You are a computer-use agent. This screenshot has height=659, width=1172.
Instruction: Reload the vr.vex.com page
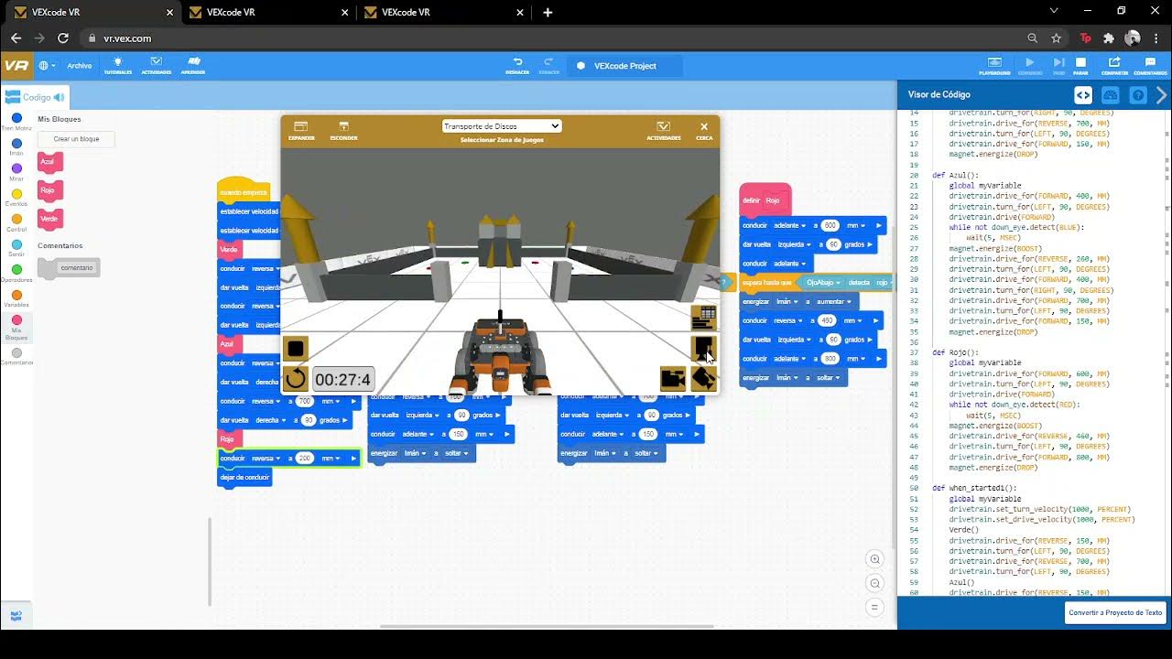[62, 38]
